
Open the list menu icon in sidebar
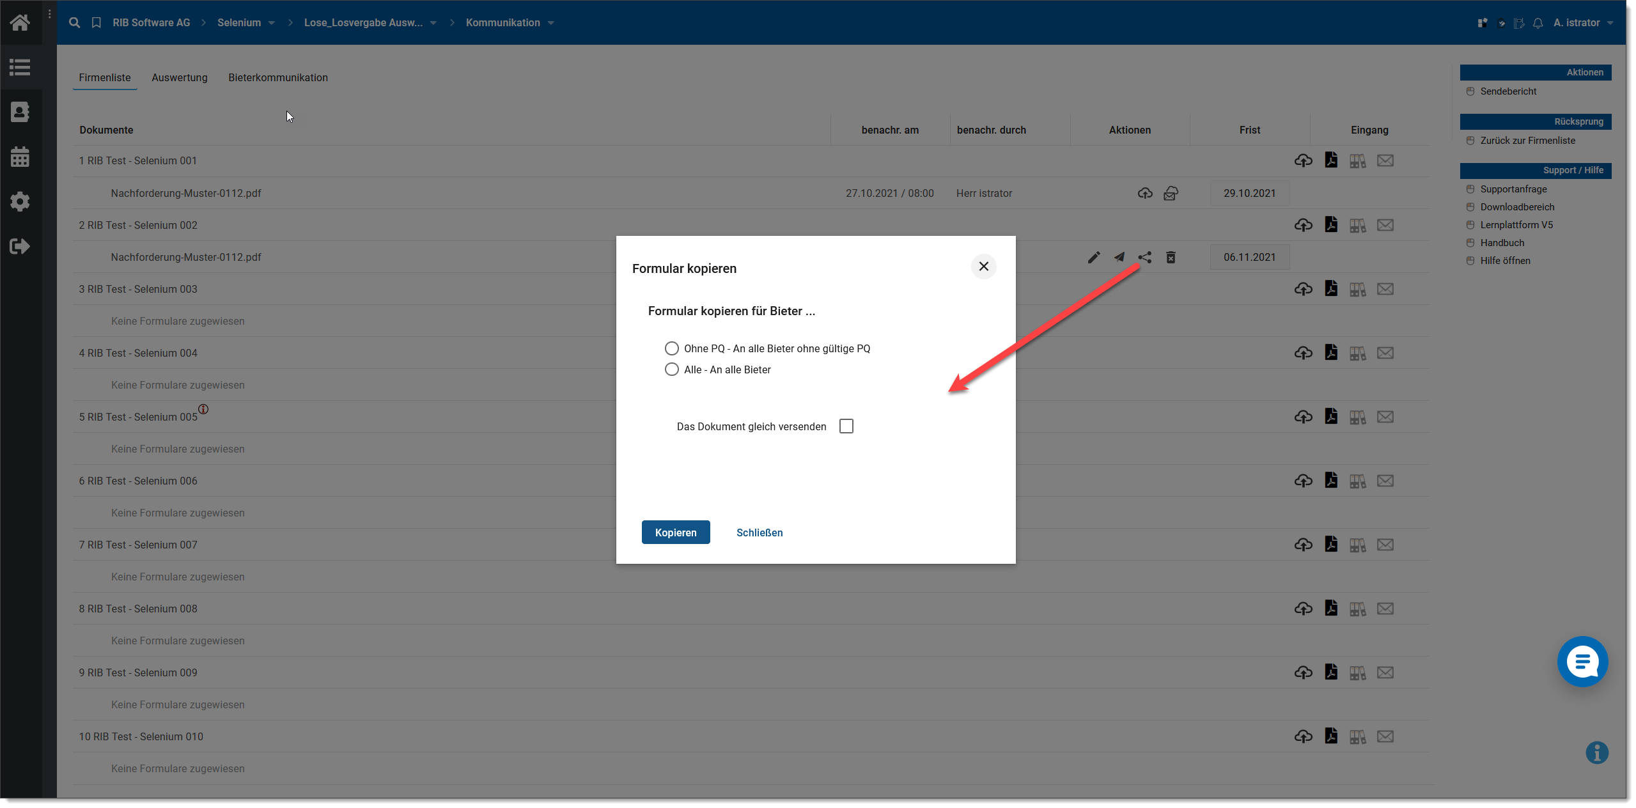[x=20, y=67]
